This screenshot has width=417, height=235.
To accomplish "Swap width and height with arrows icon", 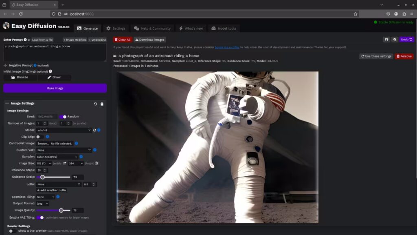I will tap(64, 164).
